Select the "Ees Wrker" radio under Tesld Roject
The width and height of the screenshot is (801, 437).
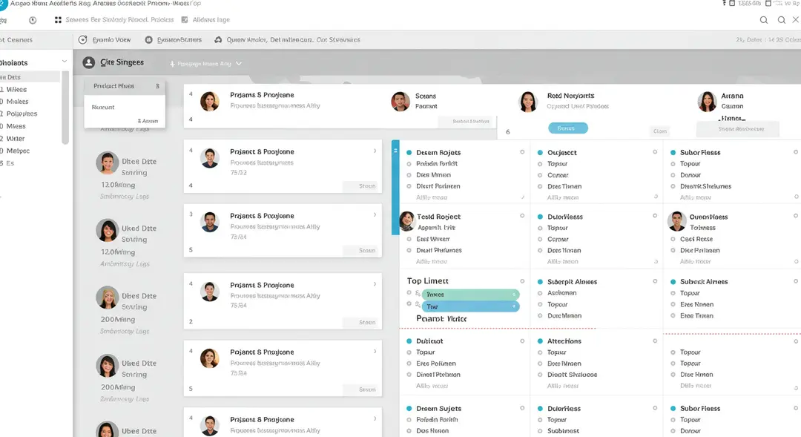(409, 239)
